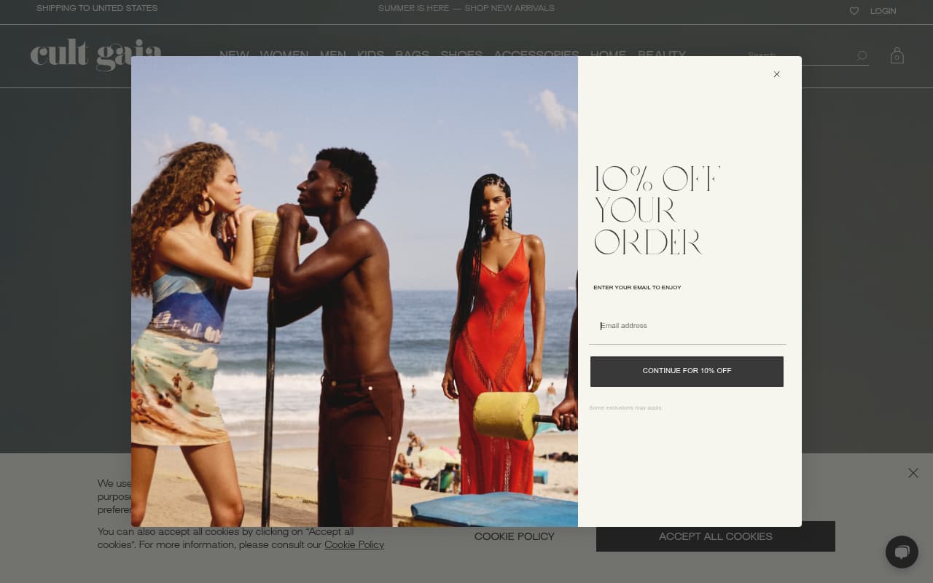Open the LOGIN page
Screen dimensions: 933x583
pyautogui.click(x=883, y=11)
